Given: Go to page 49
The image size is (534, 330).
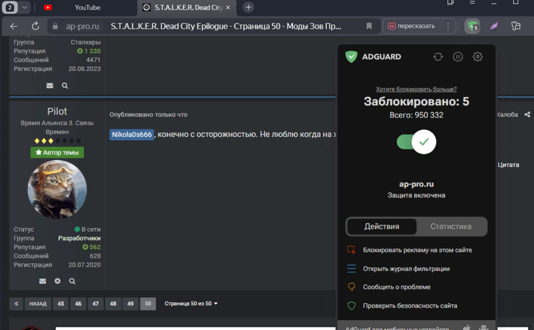Looking at the screenshot, I should [x=130, y=303].
